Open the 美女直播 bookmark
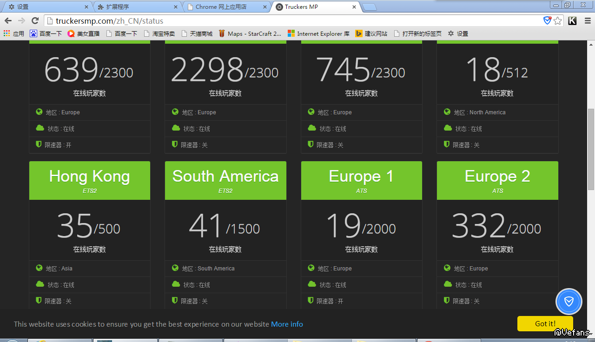595x342 pixels. click(83, 33)
